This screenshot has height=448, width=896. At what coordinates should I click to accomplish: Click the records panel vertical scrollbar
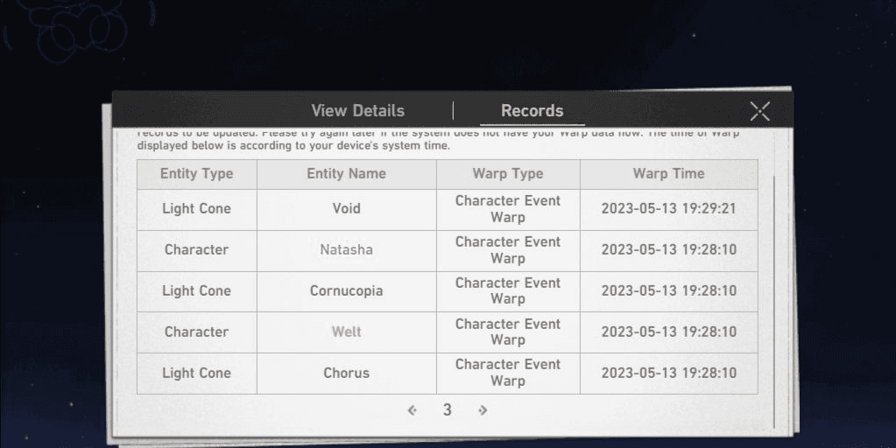point(774,303)
